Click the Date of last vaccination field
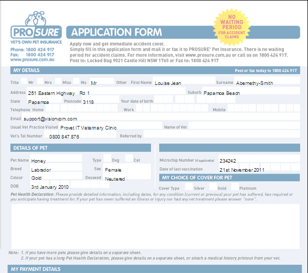308x273 pixels. click(259, 167)
